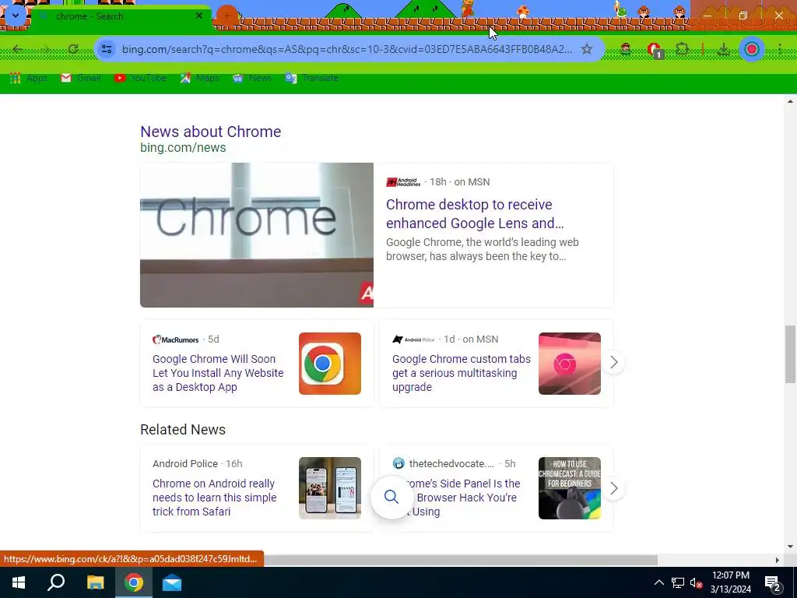Click the vertical scrollbar thumb
The image size is (797, 598).
[790, 354]
